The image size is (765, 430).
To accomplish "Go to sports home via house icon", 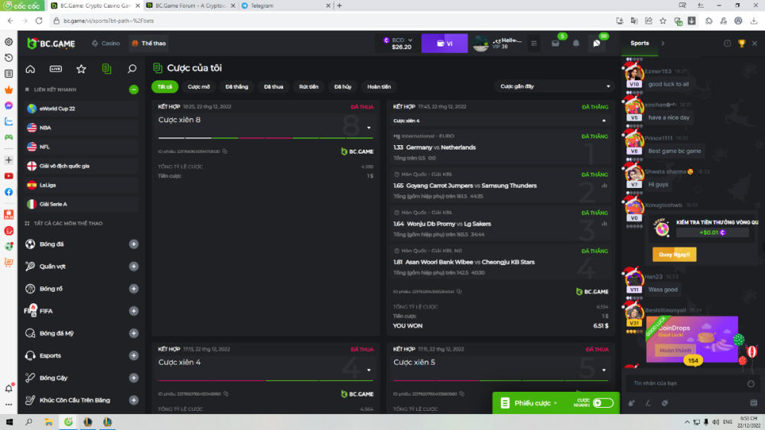I will [31, 69].
